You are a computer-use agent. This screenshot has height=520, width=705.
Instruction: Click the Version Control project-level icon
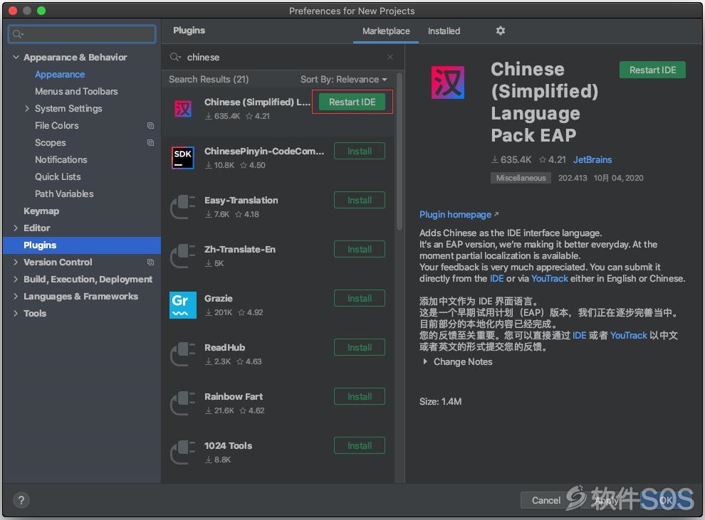pyautogui.click(x=151, y=262)
